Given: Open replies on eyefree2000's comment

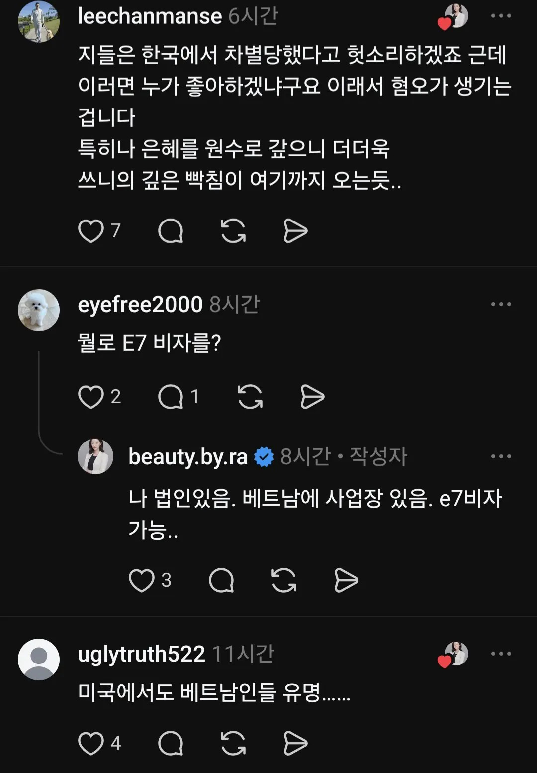Looking at the screenshot, I should pyautogui.click(x=171, y=397).
